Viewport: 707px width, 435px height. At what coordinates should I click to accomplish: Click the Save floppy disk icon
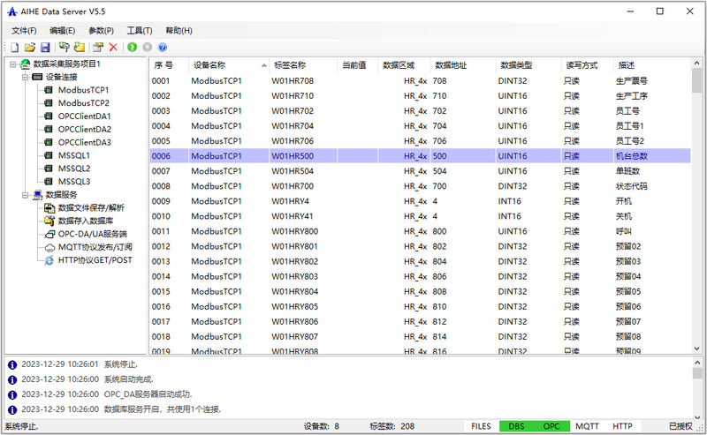click(x=45, y=48)
